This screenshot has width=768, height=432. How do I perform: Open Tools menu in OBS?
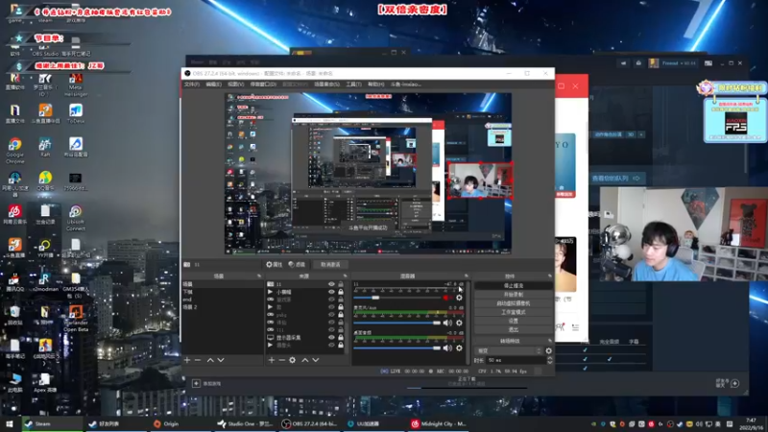click(x=353, y=84)
